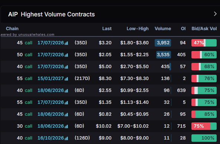The image size is (220, 144).
Task: Click the 60% bid/ask volume bar
Action: point(204,55)
